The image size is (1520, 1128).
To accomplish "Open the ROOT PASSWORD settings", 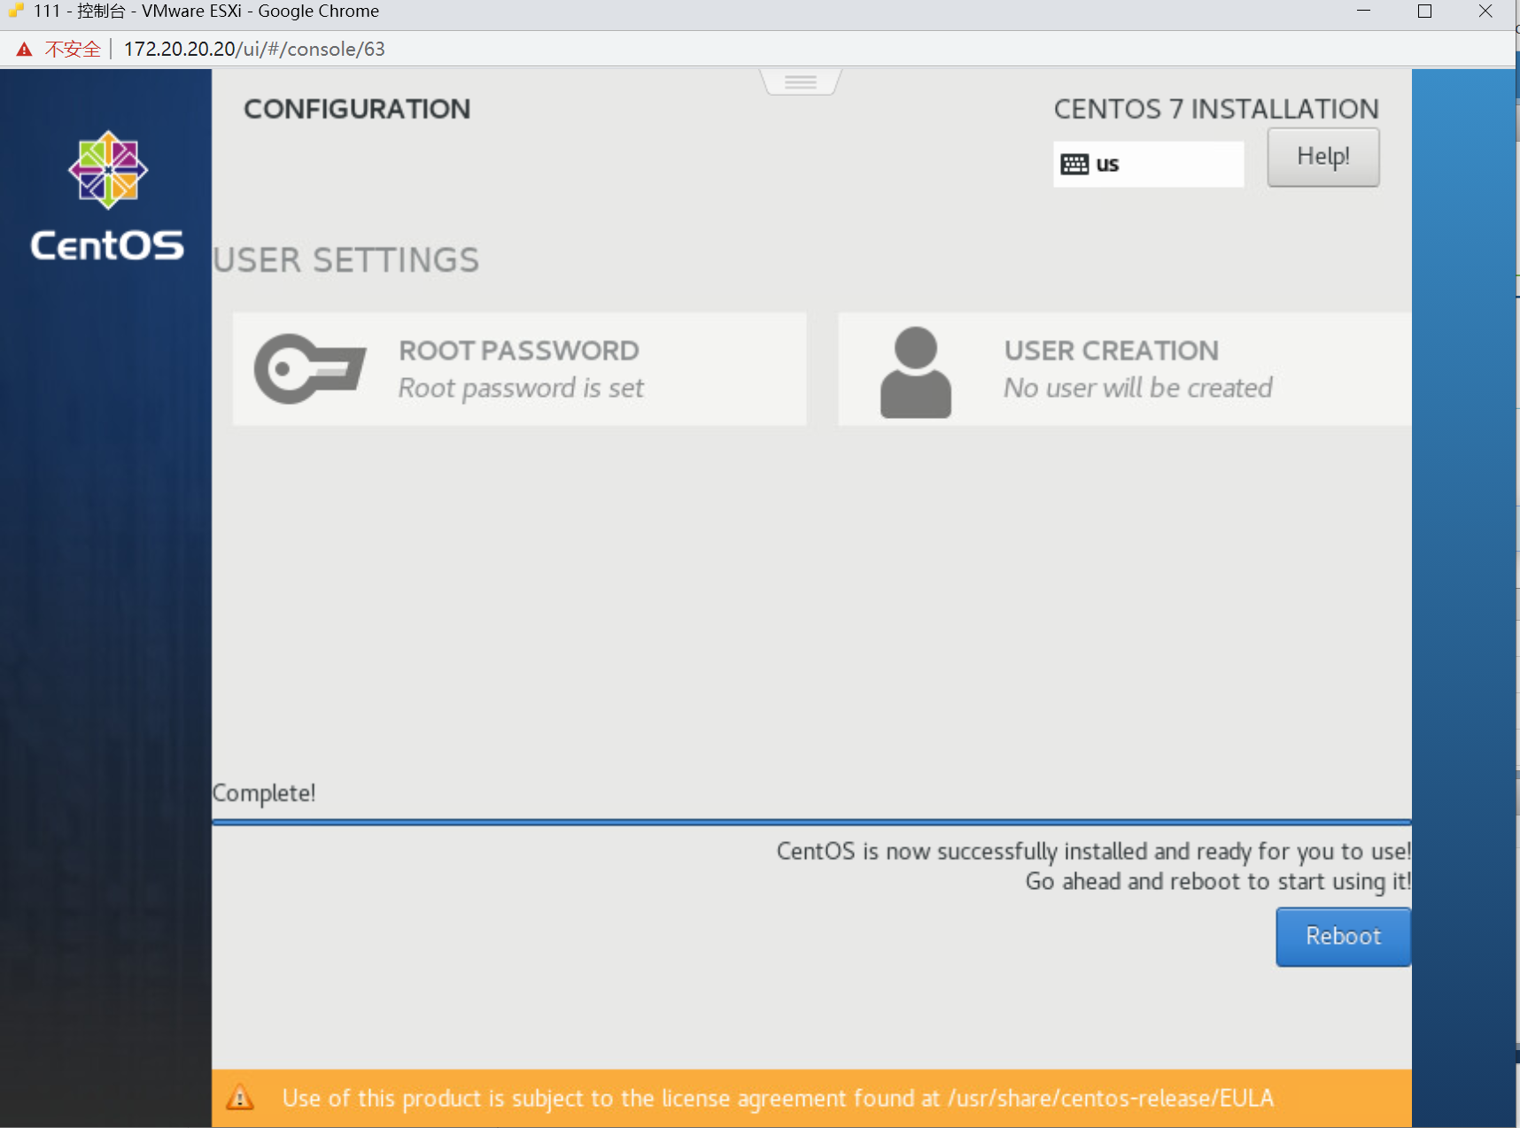I will pyautogui.click(x=519, y=368).
